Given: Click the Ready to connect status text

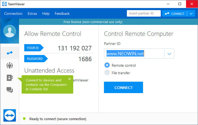Looking at the screenshot, I should 58,119.
